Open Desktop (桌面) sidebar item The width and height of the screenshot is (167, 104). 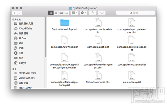point(19,43)
